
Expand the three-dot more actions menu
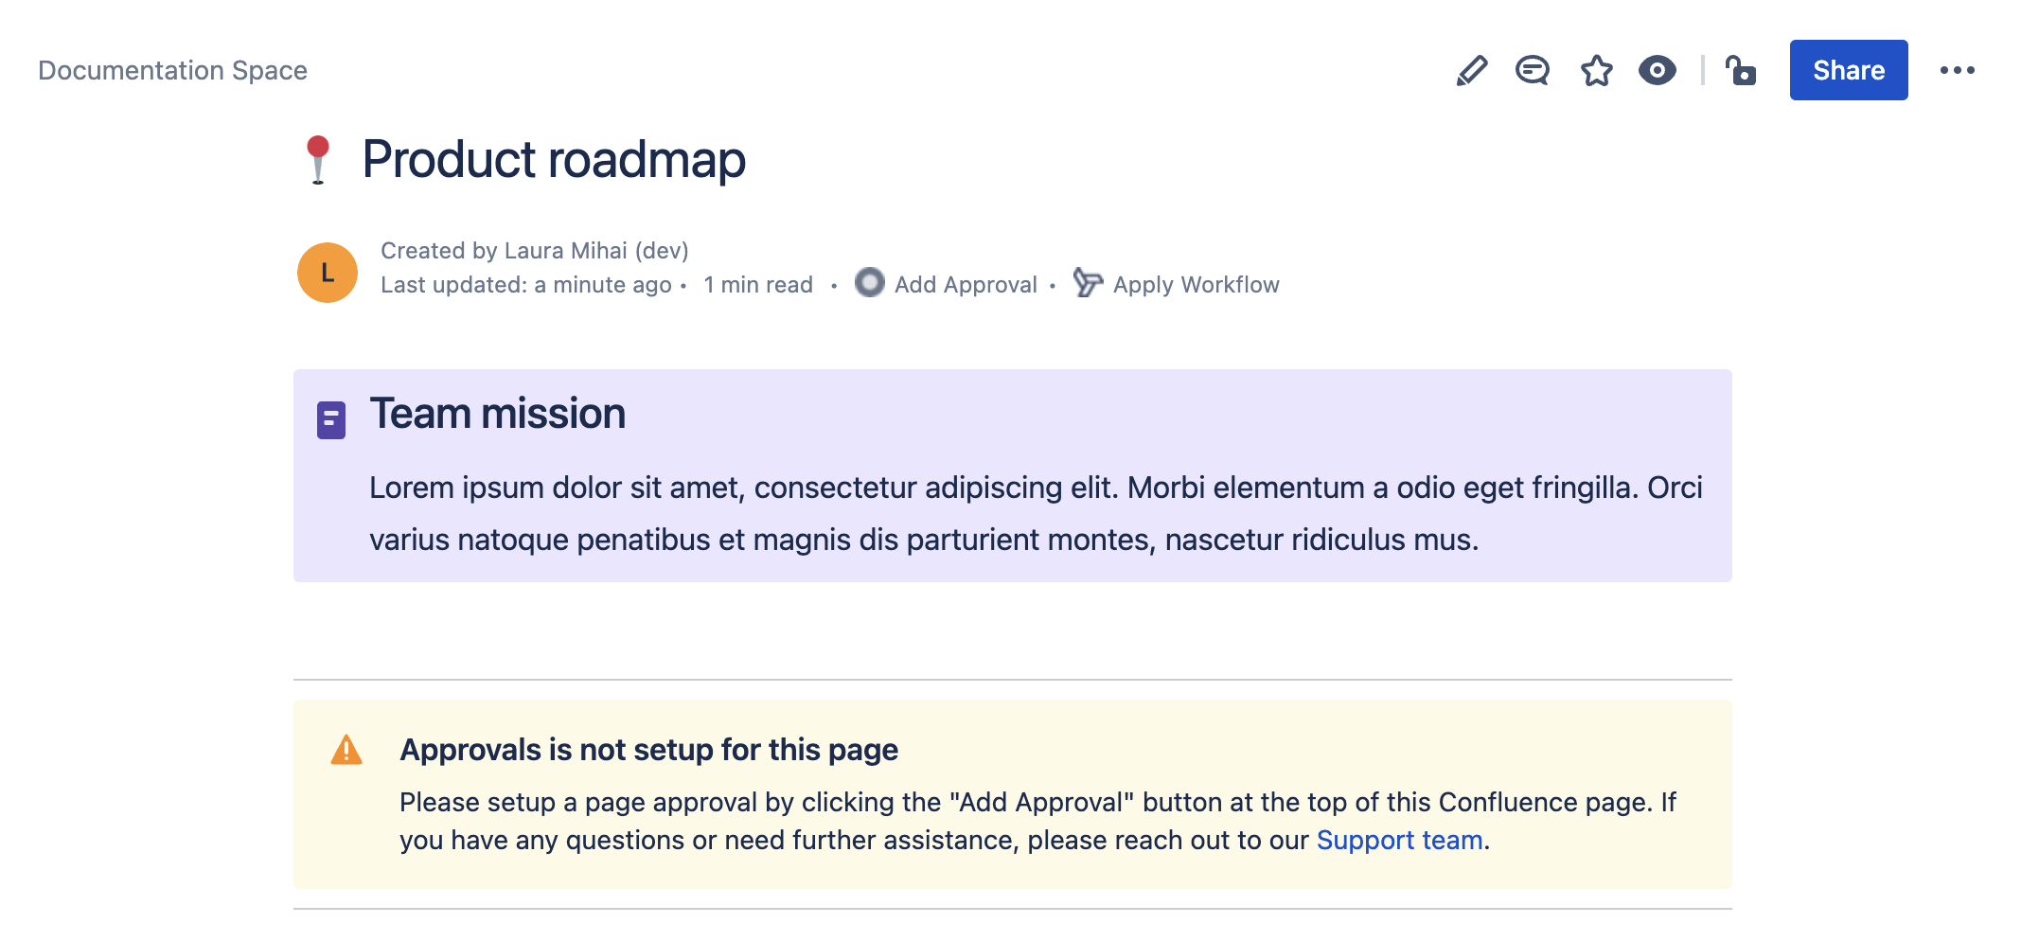[x=1957, y=71]
